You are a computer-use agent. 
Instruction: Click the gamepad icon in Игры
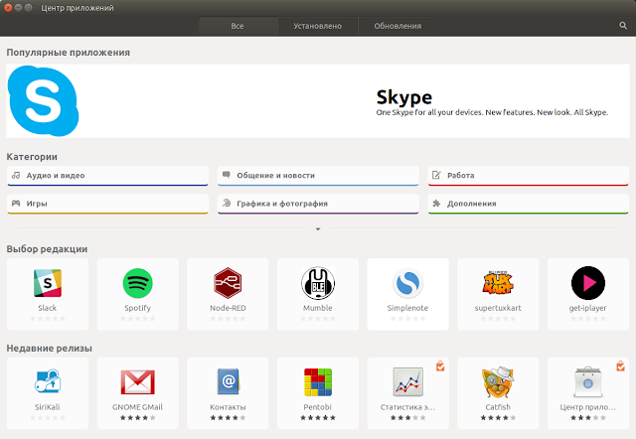tap(16, 203)
